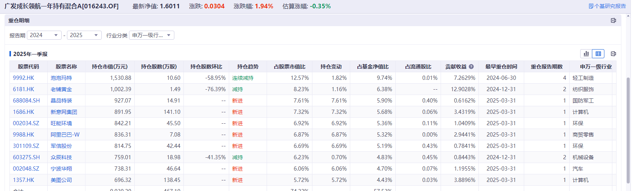
Task: Open stock code 9992.HK link
Action: coord(23,78)
